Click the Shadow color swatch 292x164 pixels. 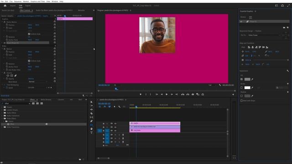click(247, 96)
